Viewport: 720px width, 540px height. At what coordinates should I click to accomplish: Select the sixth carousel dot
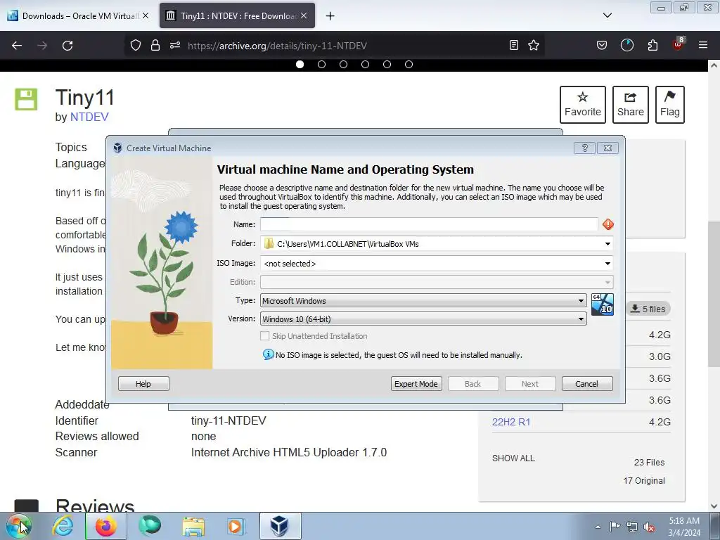tap(409, 64)
